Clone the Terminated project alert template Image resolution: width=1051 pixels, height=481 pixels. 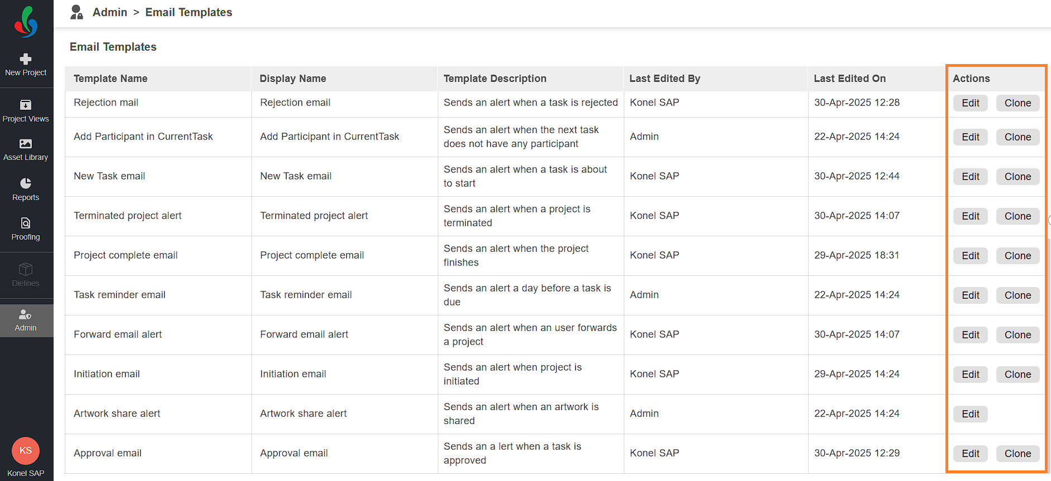point(1017,216)
